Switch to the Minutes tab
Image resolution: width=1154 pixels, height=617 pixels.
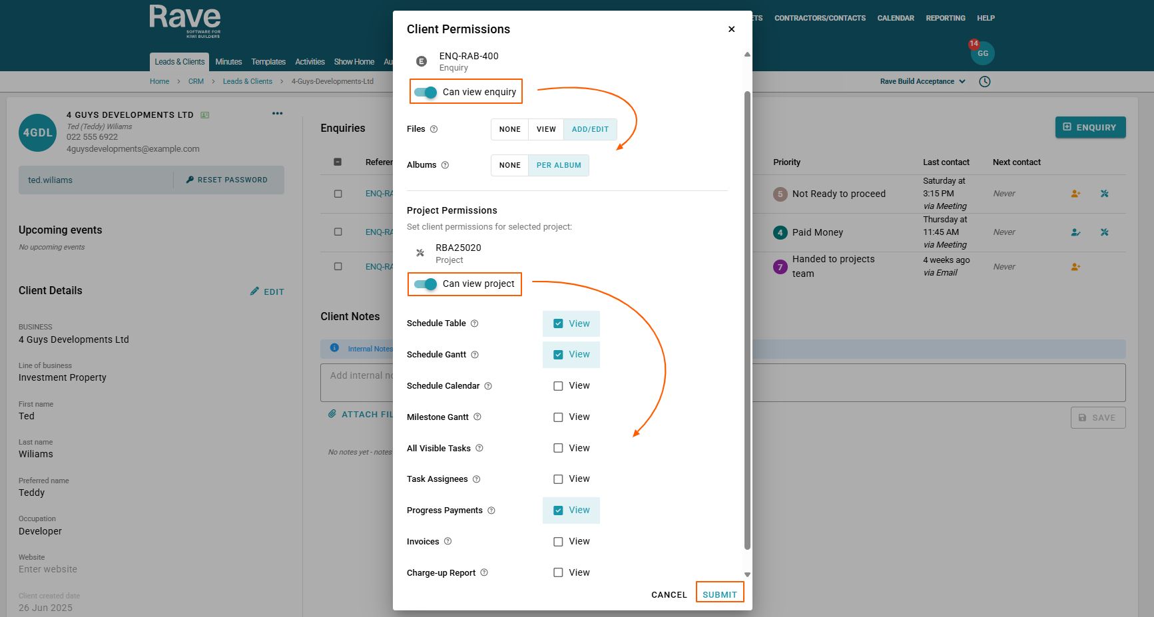click(228, 62)
